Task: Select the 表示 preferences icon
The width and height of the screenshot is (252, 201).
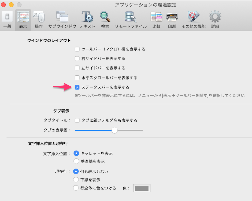Action: click(23, 20)
